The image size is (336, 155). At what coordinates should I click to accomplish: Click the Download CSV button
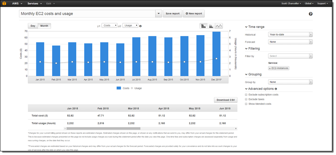(225, 100)
